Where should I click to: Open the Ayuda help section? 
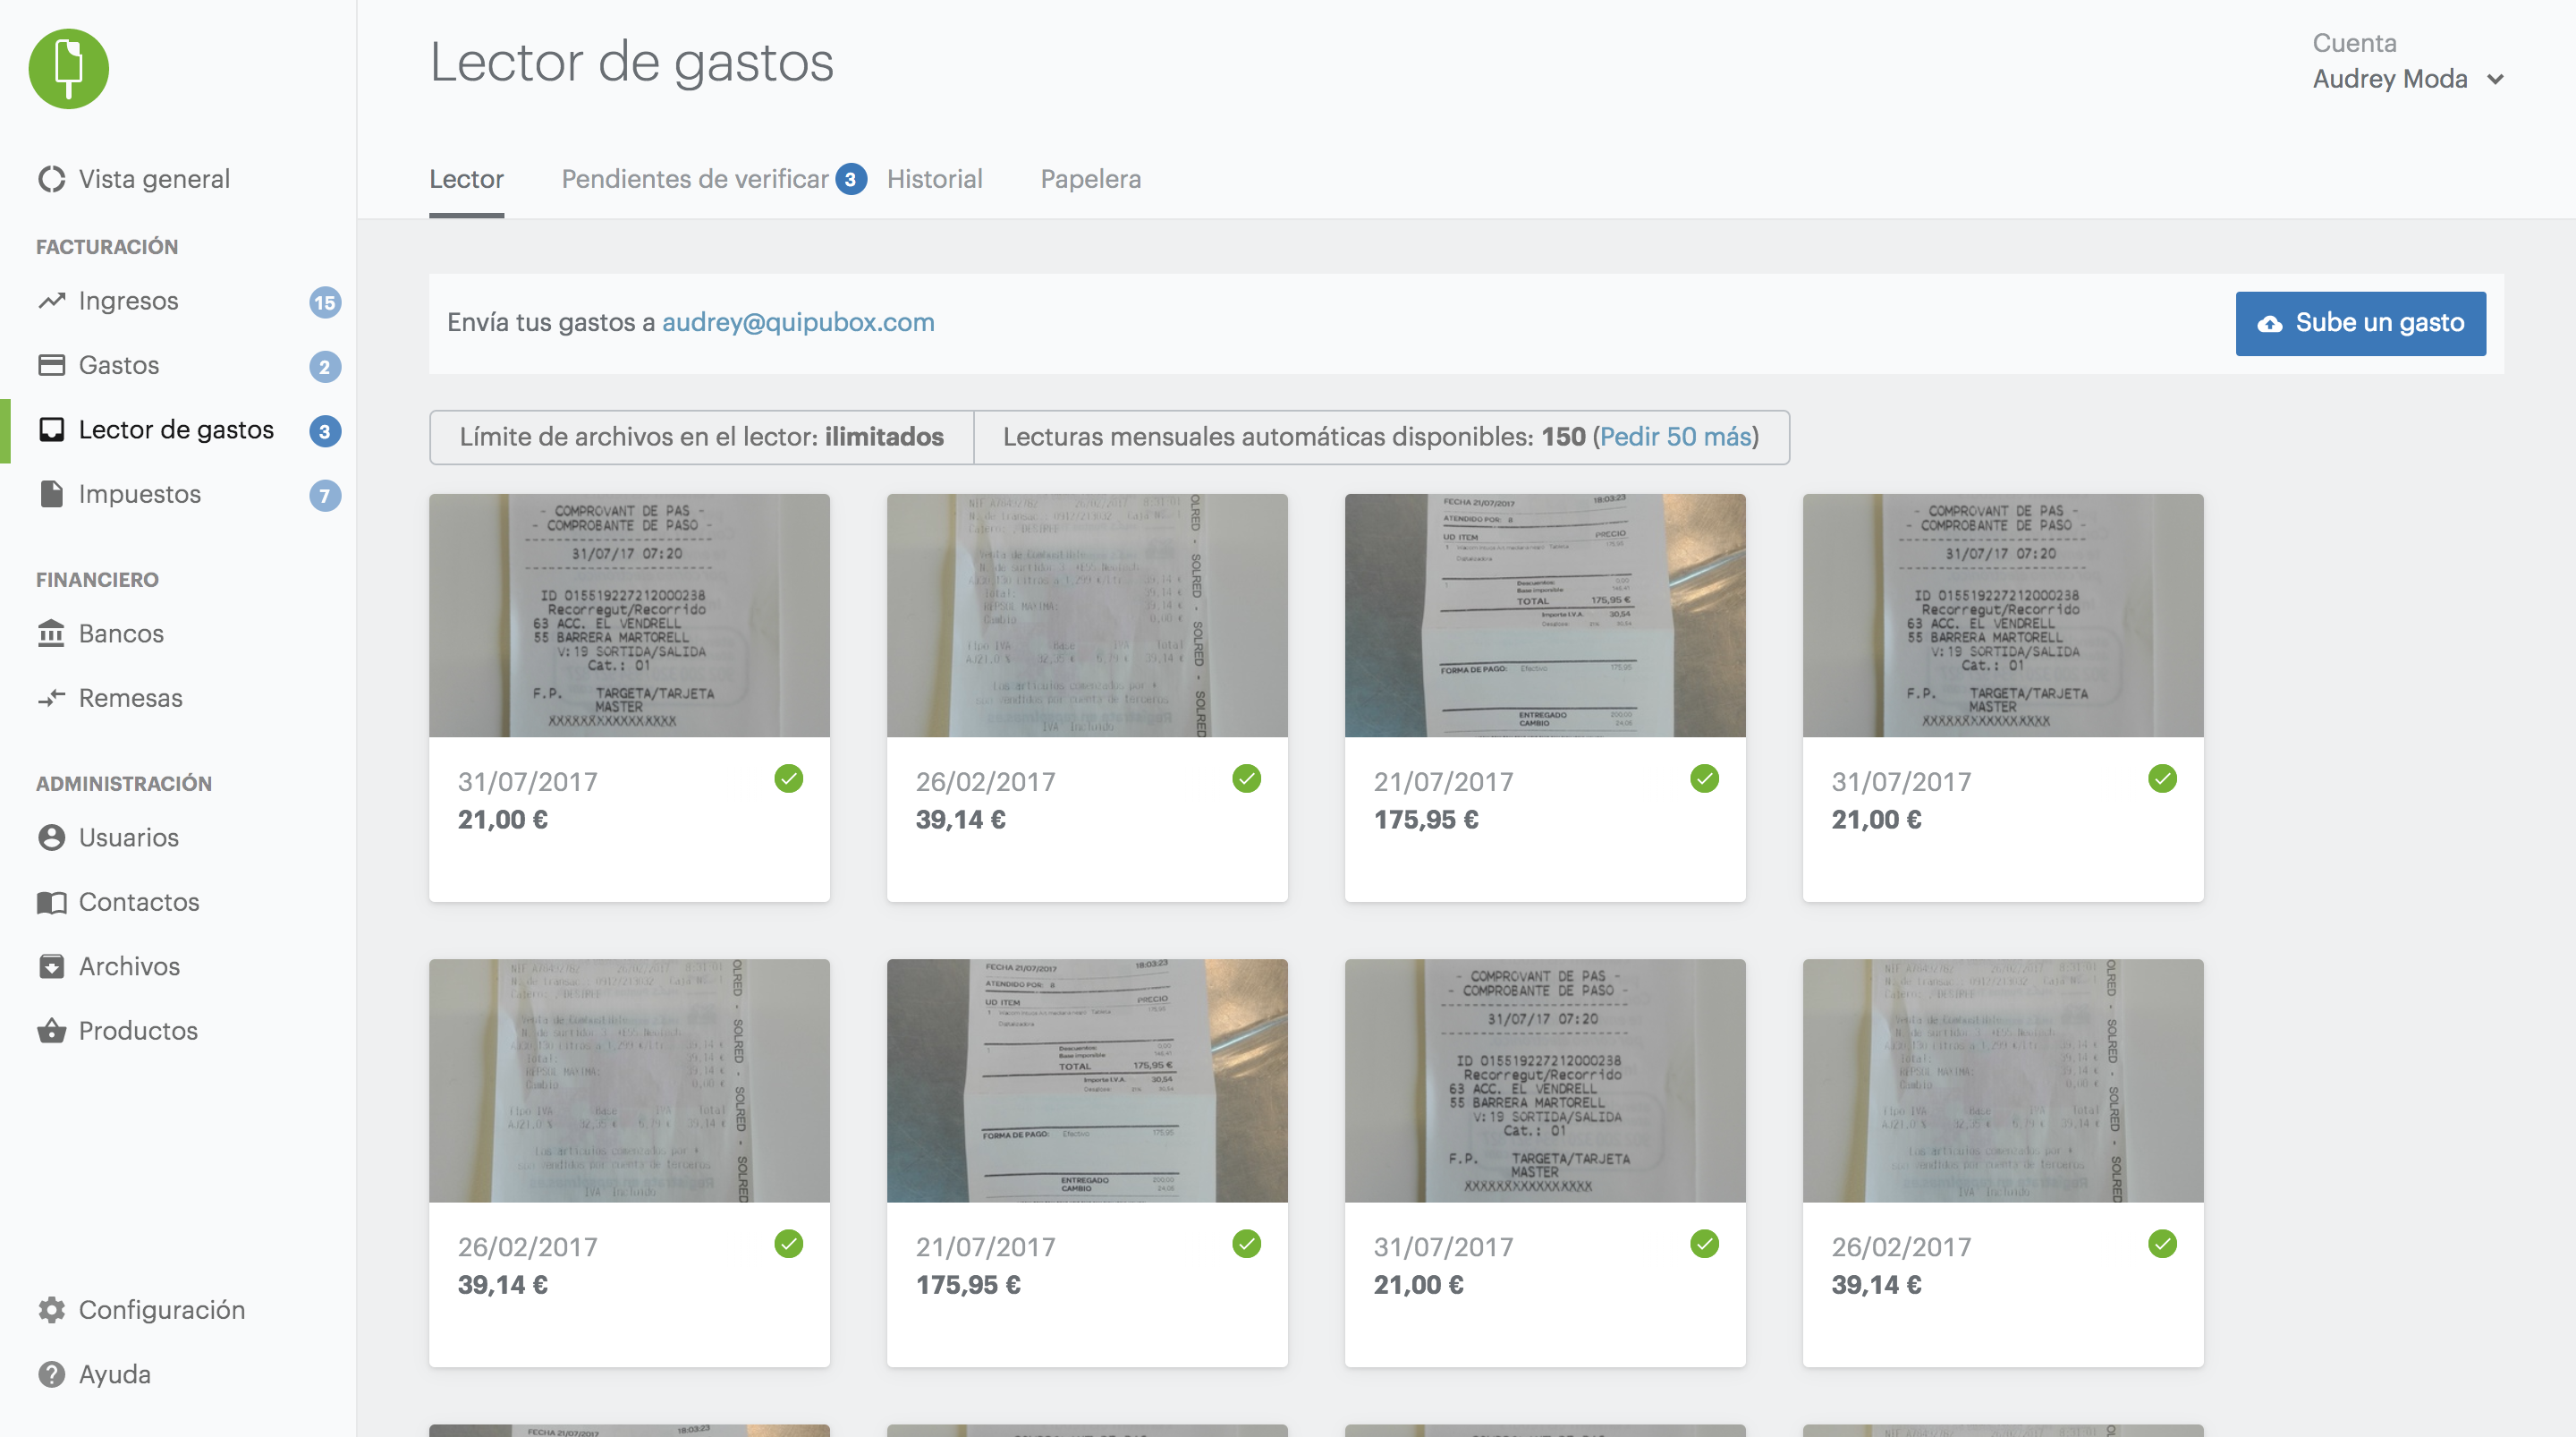tap(114, 1374)
